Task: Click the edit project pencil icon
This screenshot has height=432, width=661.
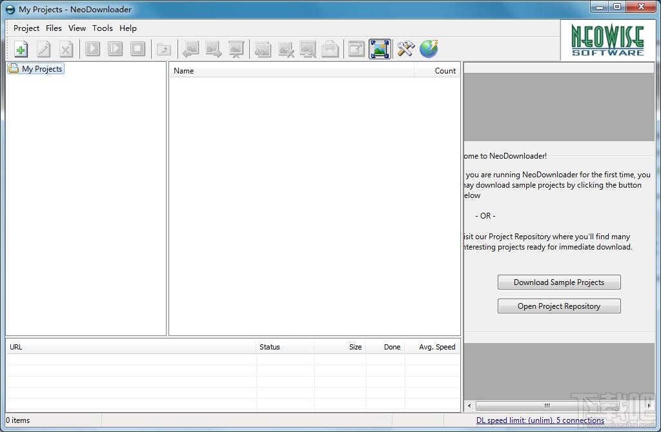Action: (x=43, y=49)
